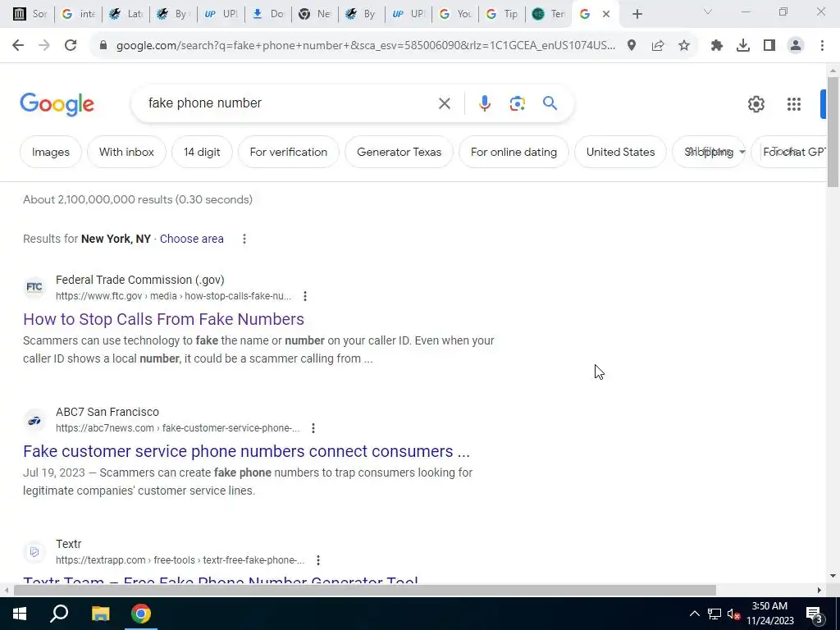This screenshot has height=630, width=840.
Task: Go back to the previous page
Action: pos(18,46)
